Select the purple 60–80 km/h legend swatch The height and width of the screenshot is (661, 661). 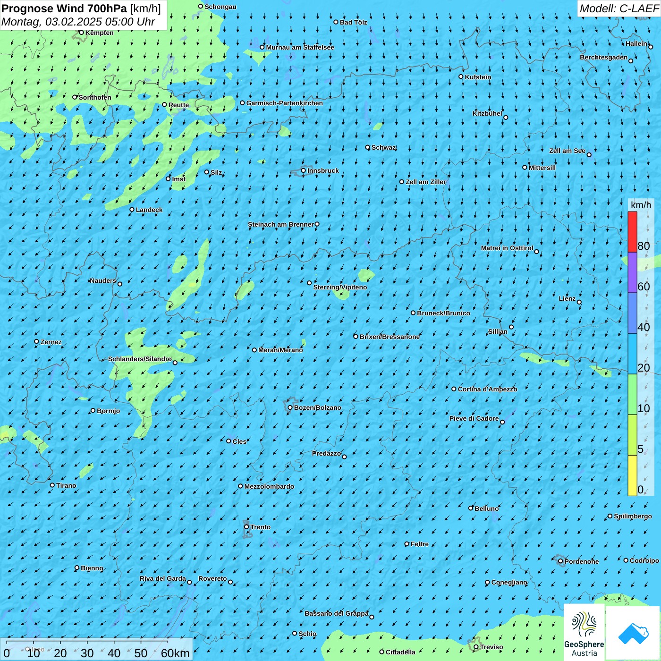(632, 272)
